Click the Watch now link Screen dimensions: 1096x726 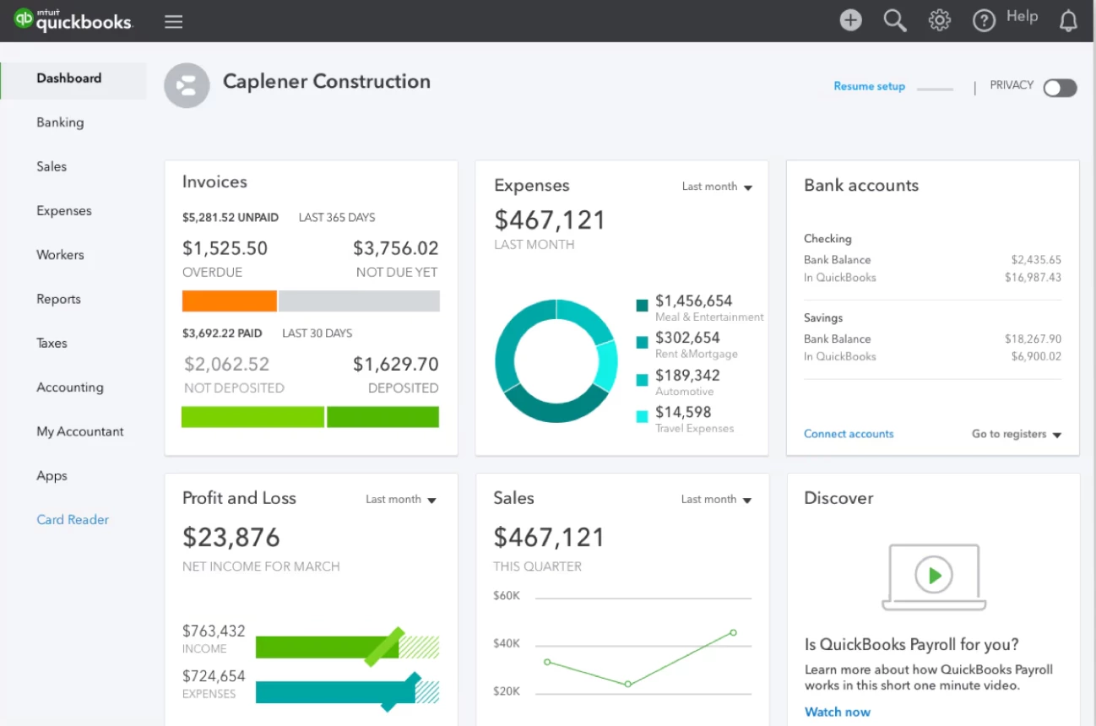(838, 712)
